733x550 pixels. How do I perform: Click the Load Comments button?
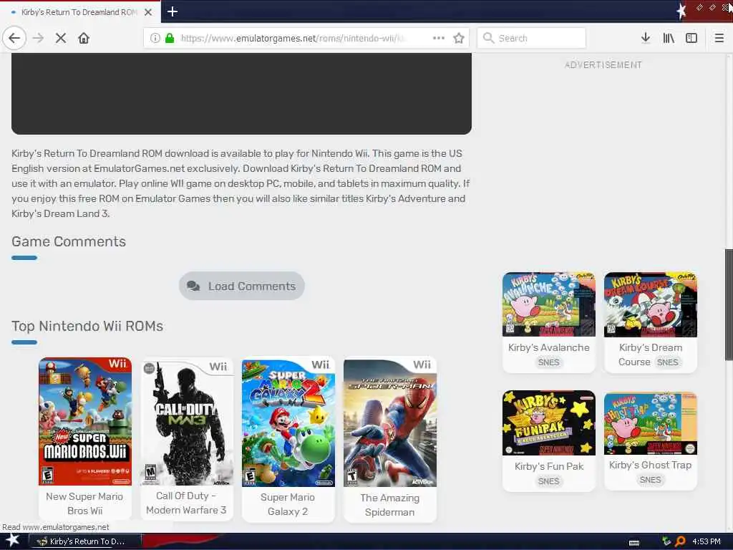242,286
